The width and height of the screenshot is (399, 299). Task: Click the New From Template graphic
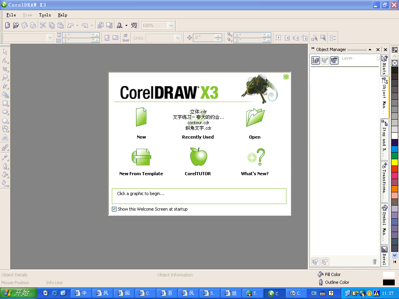pyautogui.click(x=141, y=157)
